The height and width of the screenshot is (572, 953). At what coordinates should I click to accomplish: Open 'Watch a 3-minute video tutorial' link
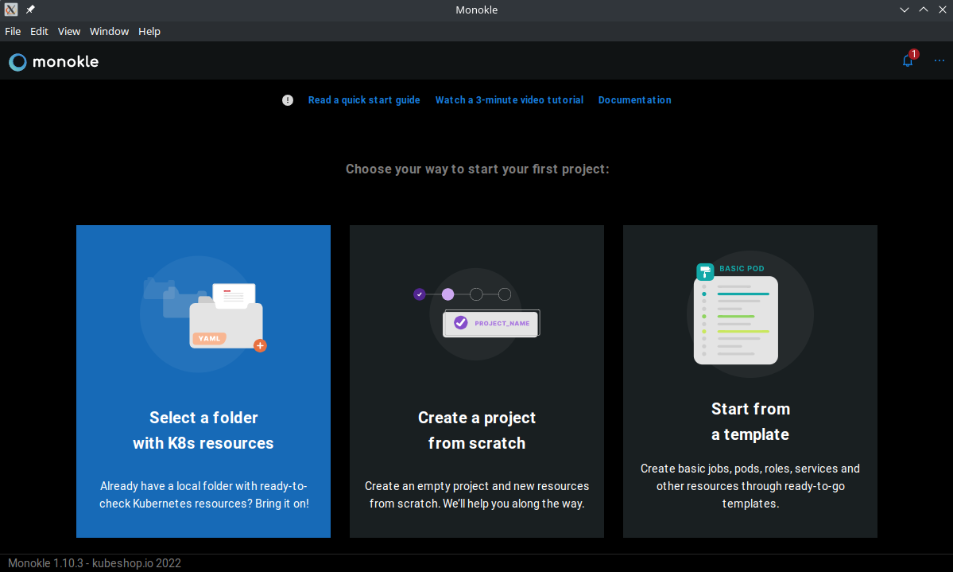click(x=509, y=100)
